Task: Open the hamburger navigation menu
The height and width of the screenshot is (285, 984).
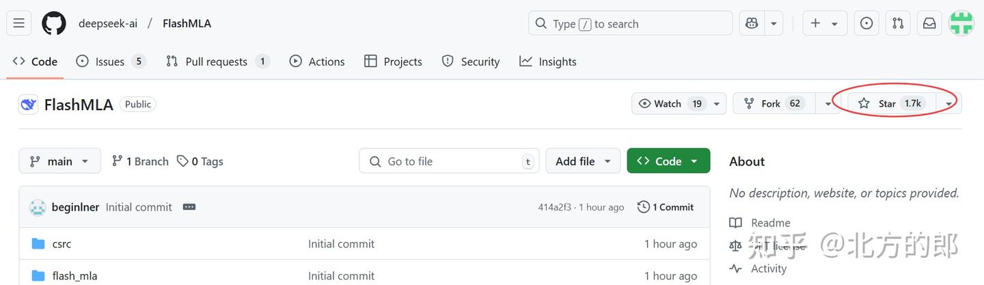Action: tap(19, 23)
